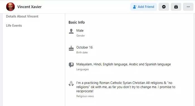This screenshot has height=106, width=195.
Task: Click the Vincent Xavier profile name
Action: 29,7
